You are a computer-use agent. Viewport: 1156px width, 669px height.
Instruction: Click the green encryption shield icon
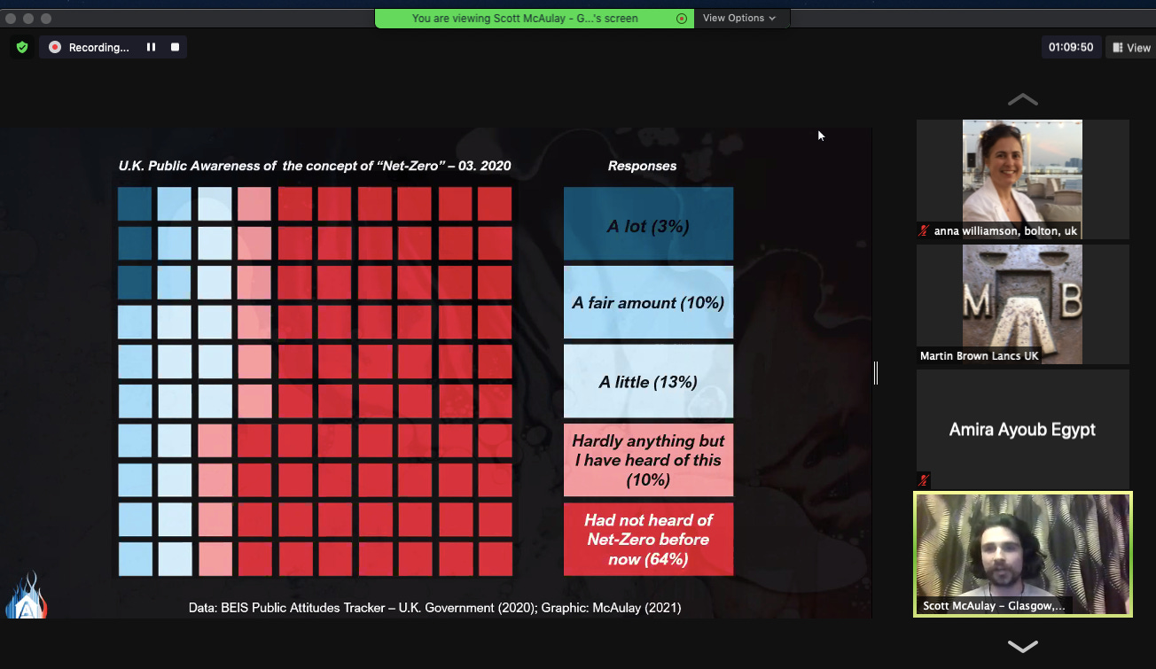tap(22, 47)
